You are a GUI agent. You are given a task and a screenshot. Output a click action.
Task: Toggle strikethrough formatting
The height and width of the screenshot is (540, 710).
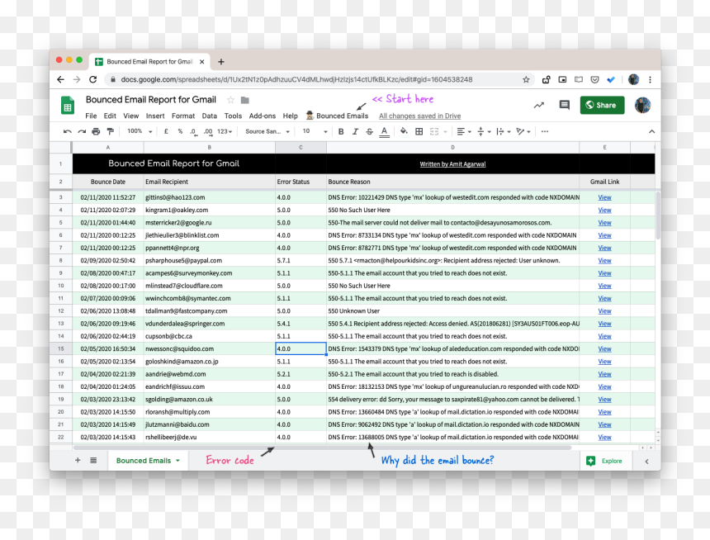(370, 131)
